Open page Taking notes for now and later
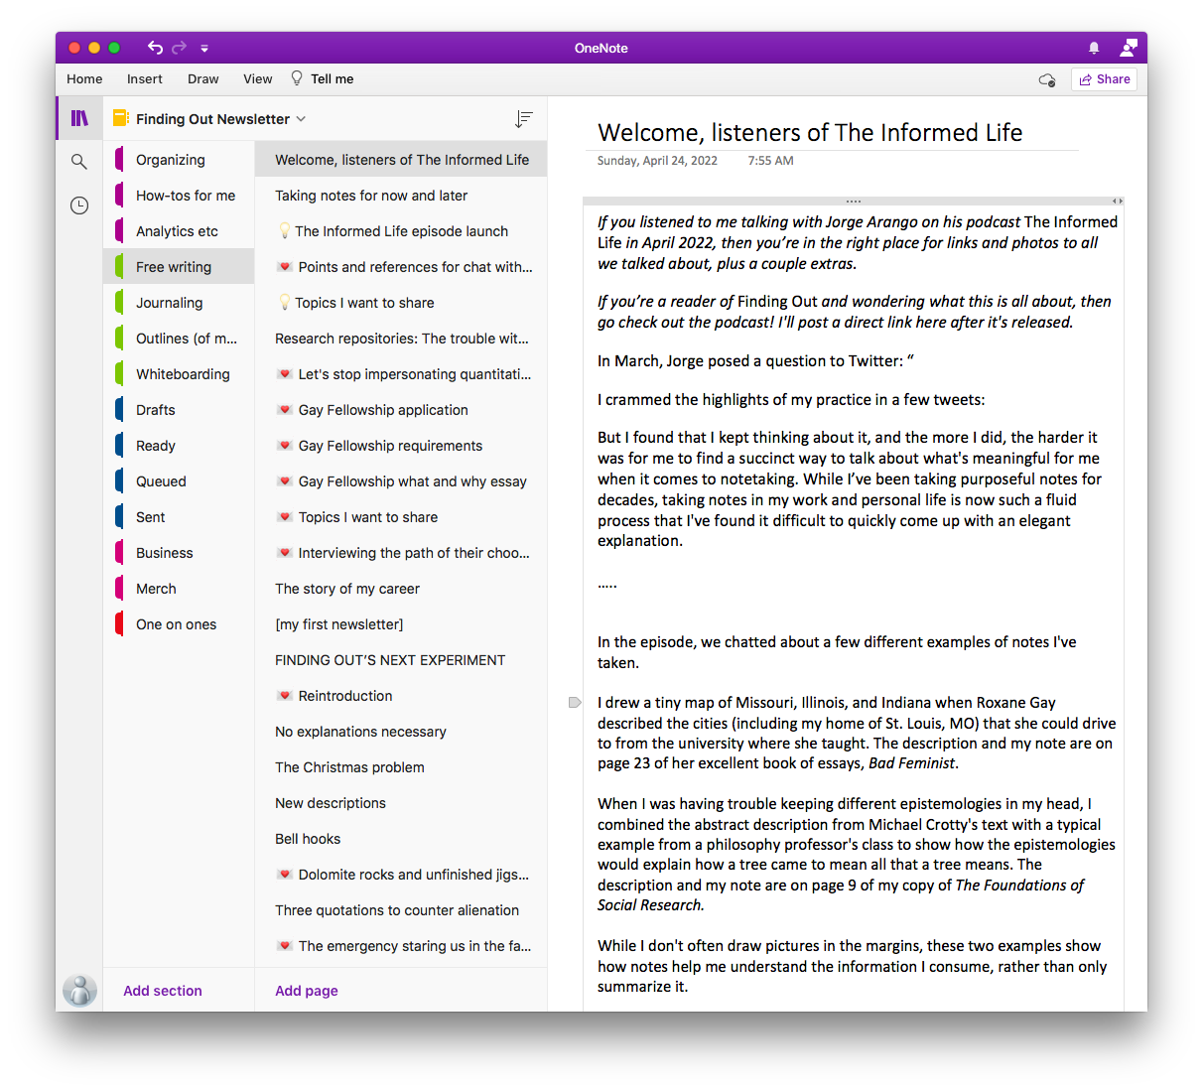 pyautogui.click(x=401, y=196)
